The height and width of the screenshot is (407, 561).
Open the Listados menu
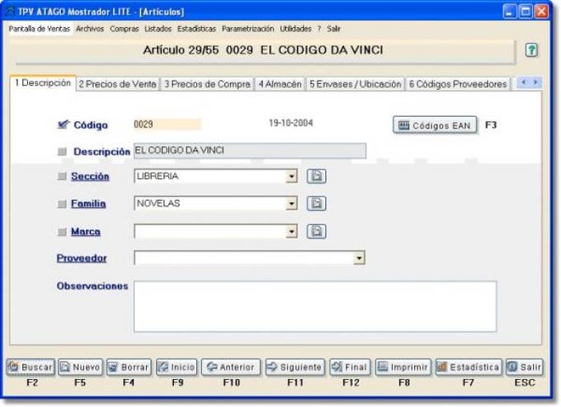point(158,29)
